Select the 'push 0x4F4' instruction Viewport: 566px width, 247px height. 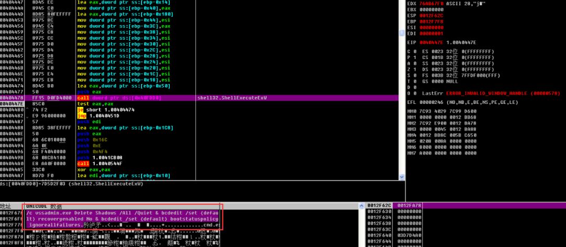point(91,152)
